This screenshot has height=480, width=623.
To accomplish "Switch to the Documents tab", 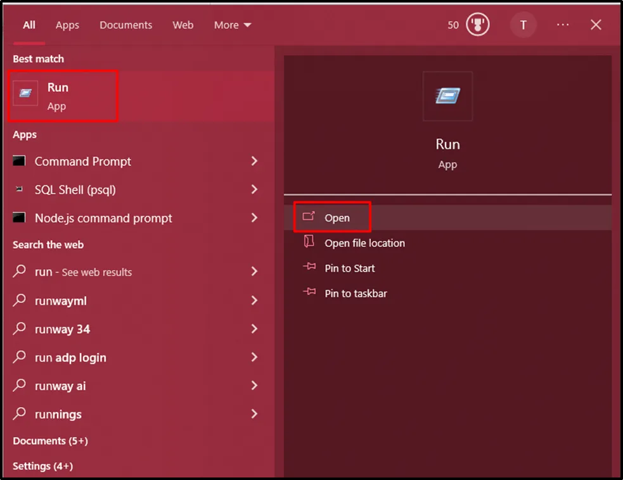I will (125, 25).
